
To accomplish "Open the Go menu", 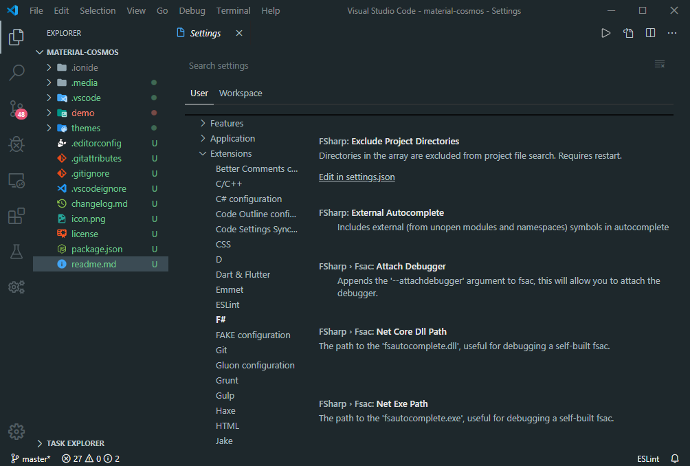I will [162, 10].
